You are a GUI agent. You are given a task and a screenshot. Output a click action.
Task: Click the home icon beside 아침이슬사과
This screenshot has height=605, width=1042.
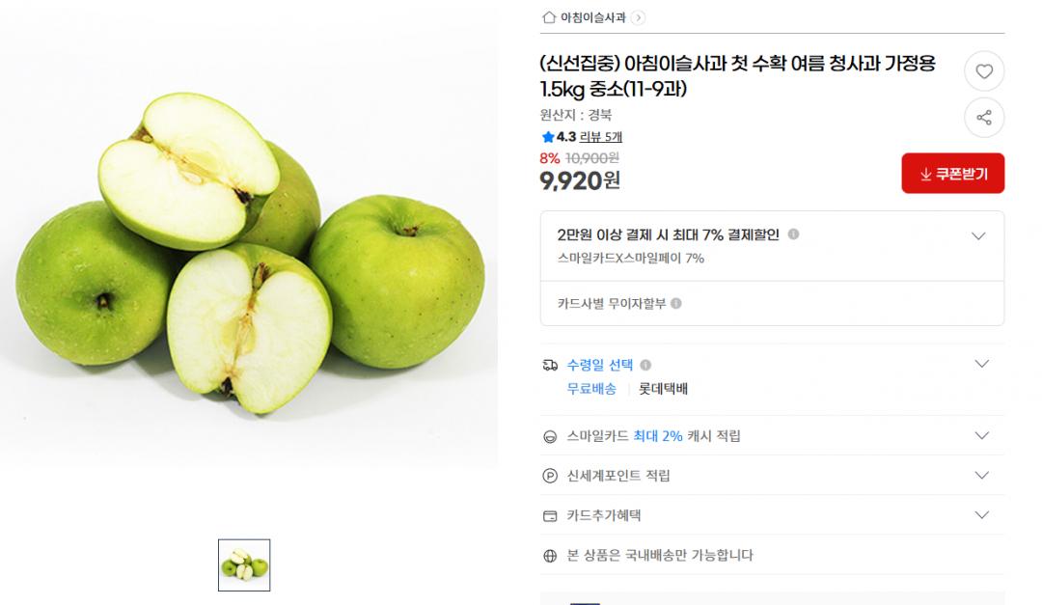(549, 17)
